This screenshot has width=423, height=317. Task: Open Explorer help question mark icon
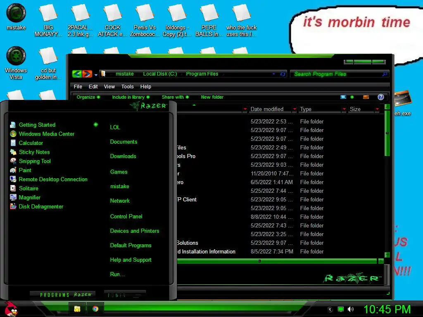(380, 97)
